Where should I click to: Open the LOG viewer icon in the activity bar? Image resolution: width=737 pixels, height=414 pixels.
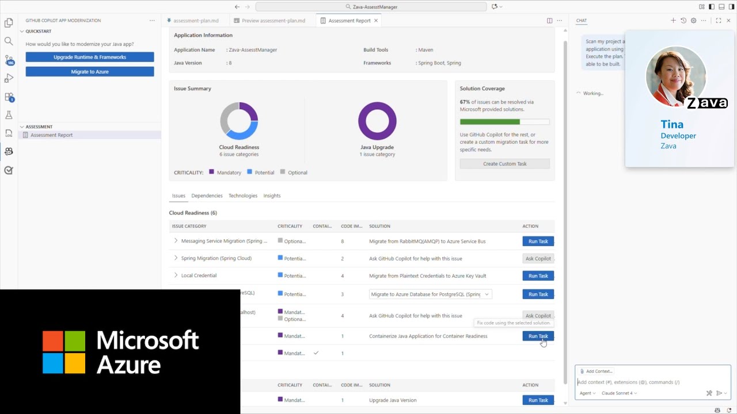(9, 133)
